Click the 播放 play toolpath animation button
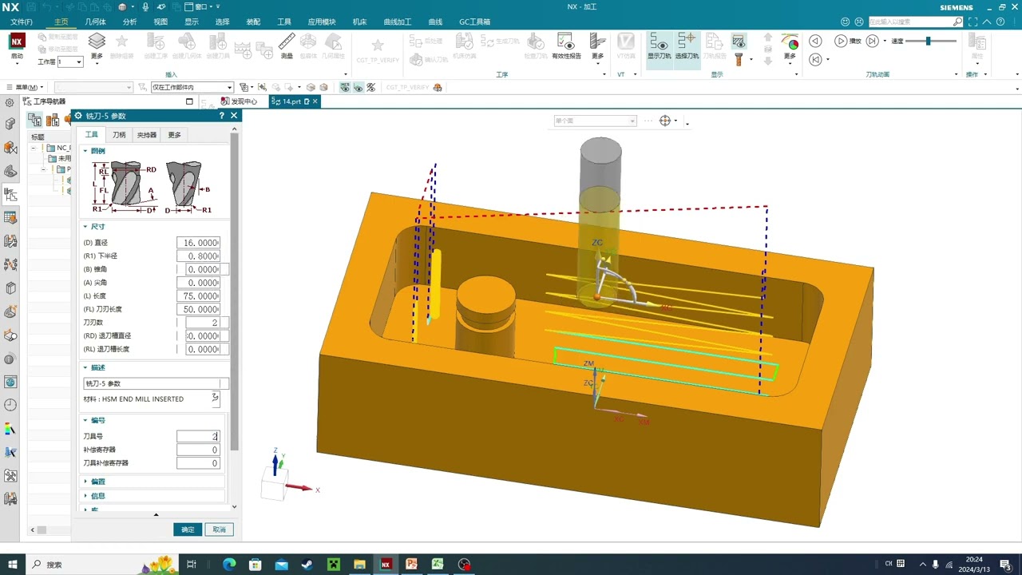Image resolution: width=1022 pixels, height=575 pixels. 847,41
